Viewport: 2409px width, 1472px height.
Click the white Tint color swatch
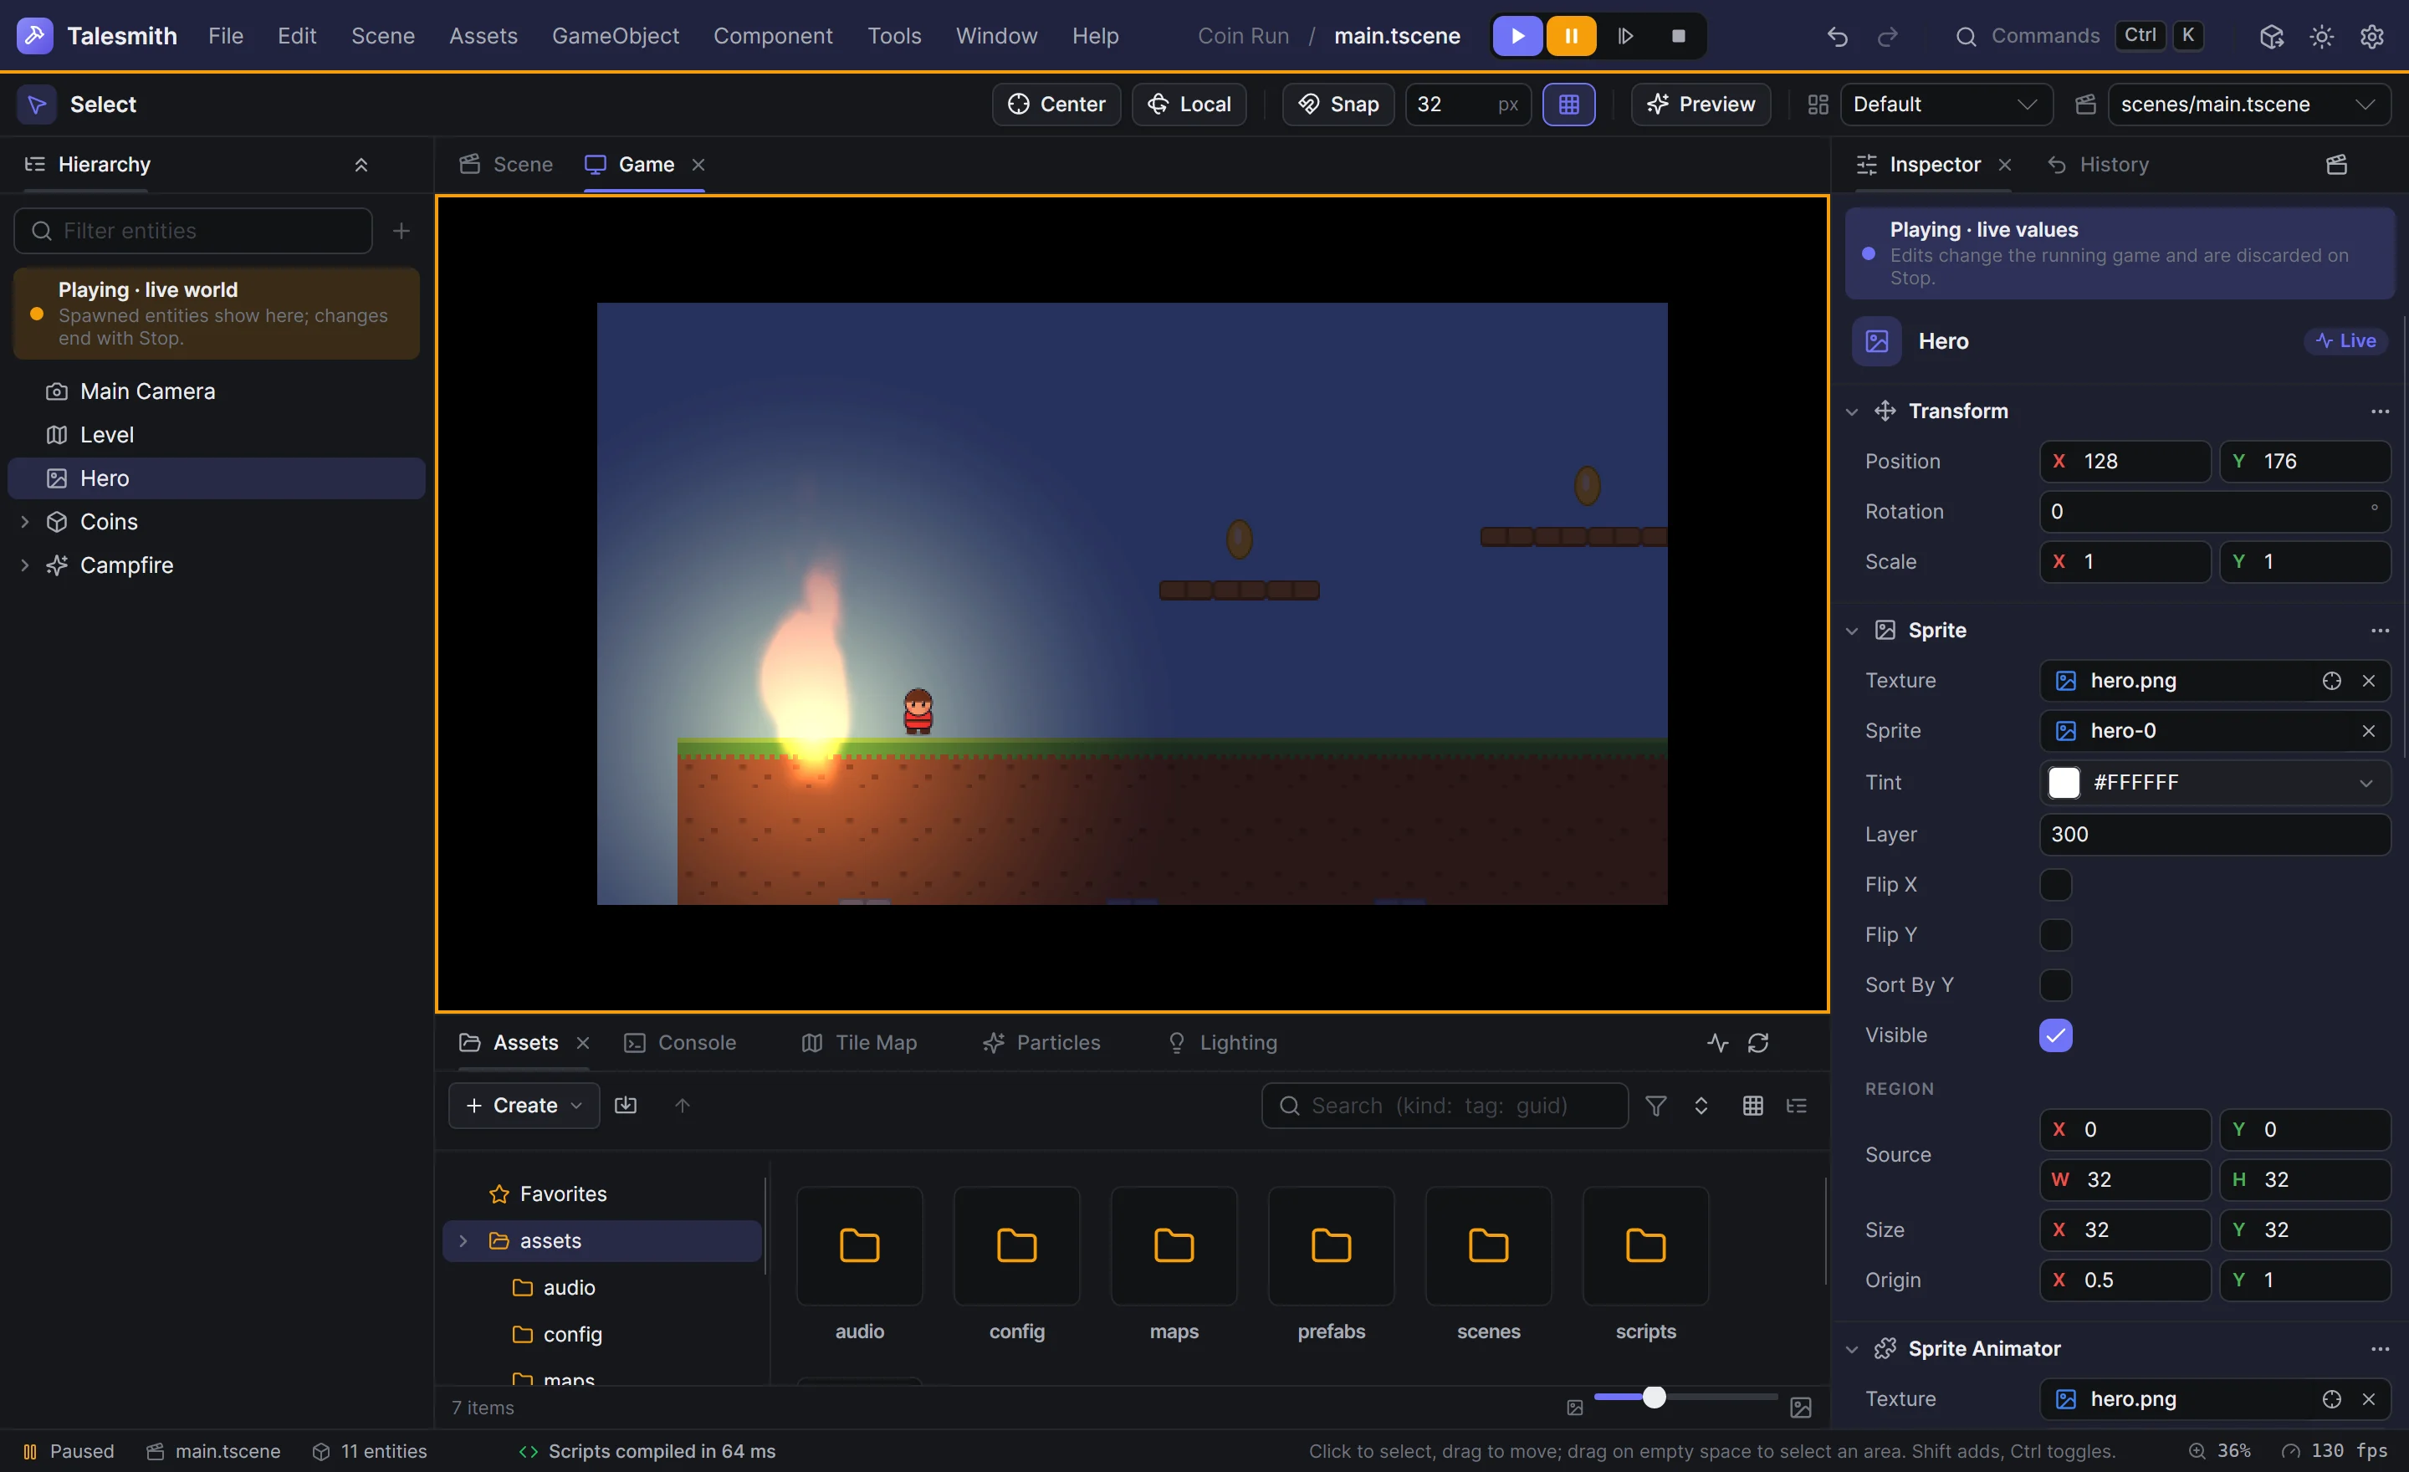(2064, 783)
